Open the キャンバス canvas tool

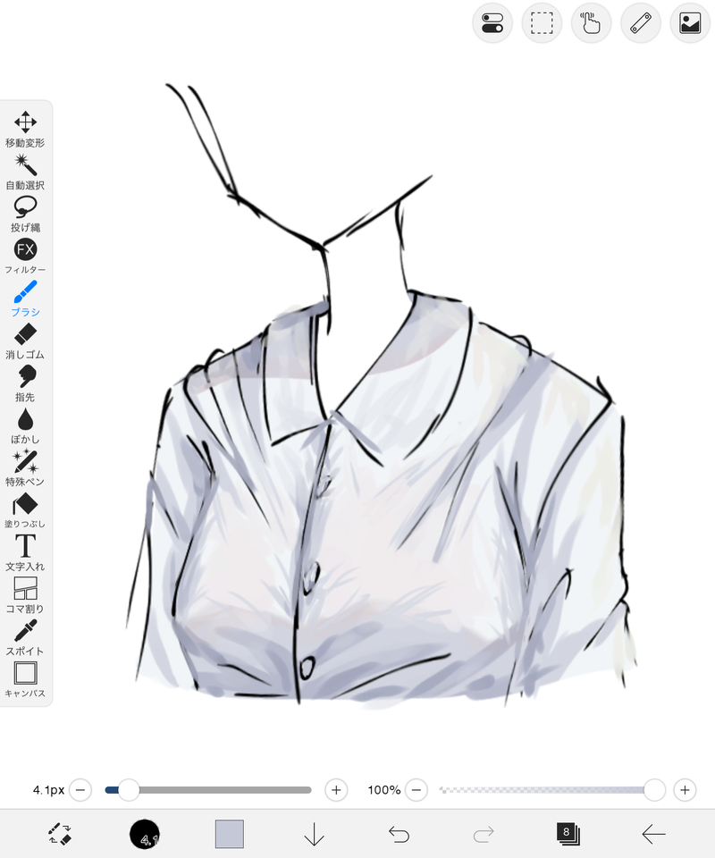(25, 679)
